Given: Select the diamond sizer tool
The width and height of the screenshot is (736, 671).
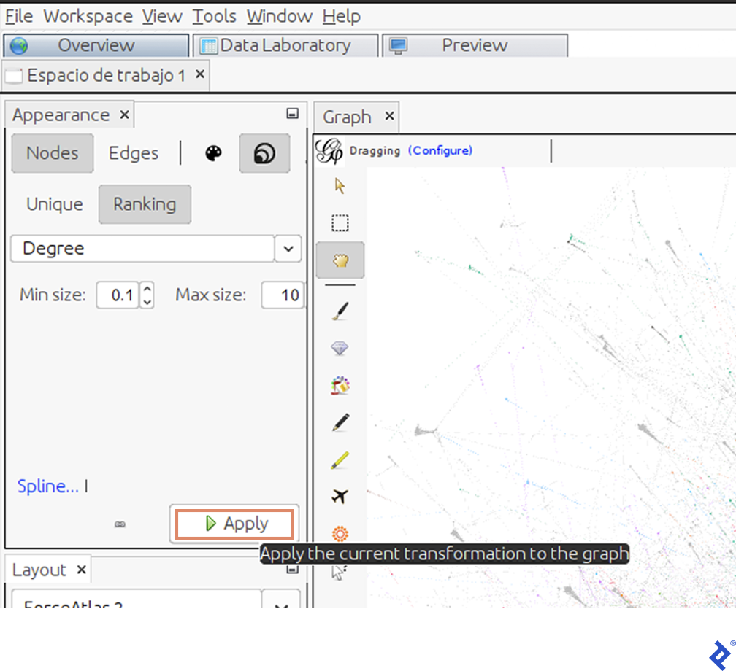Looking at the screenshot, I should 340,348.
